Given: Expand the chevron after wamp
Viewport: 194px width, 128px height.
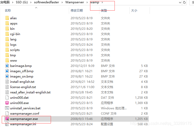Looking at the screenshot, I should click(x=102, y=2).
